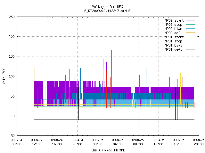
Task: Click the x-axis tick '090424 20:00'
Action: (77, 142)
